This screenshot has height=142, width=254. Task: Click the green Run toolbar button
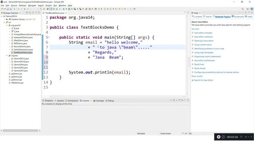click(x=69, y=9)
